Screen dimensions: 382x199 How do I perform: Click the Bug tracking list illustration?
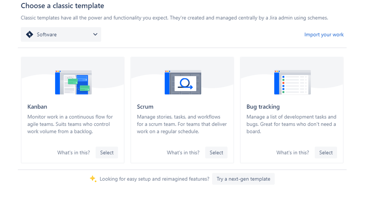pyautogui.click(x=293, y=82)
